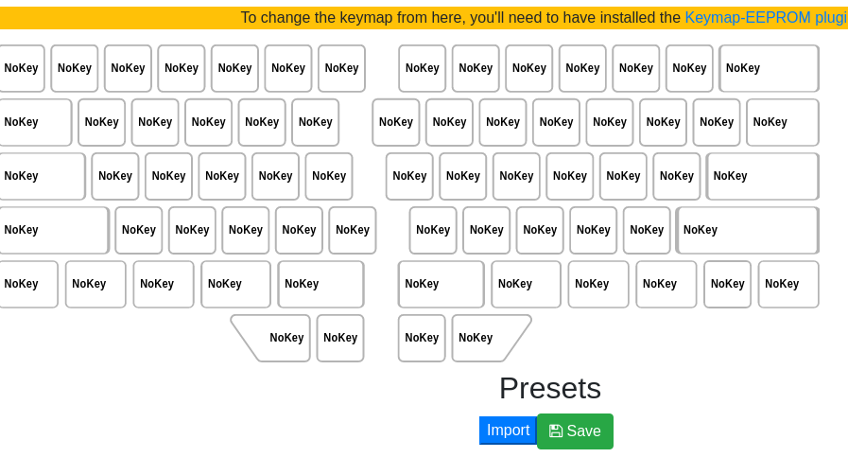Select the widest key ending the fourth row
Screen dimensions: 848x475
click(x=748, y=230)
